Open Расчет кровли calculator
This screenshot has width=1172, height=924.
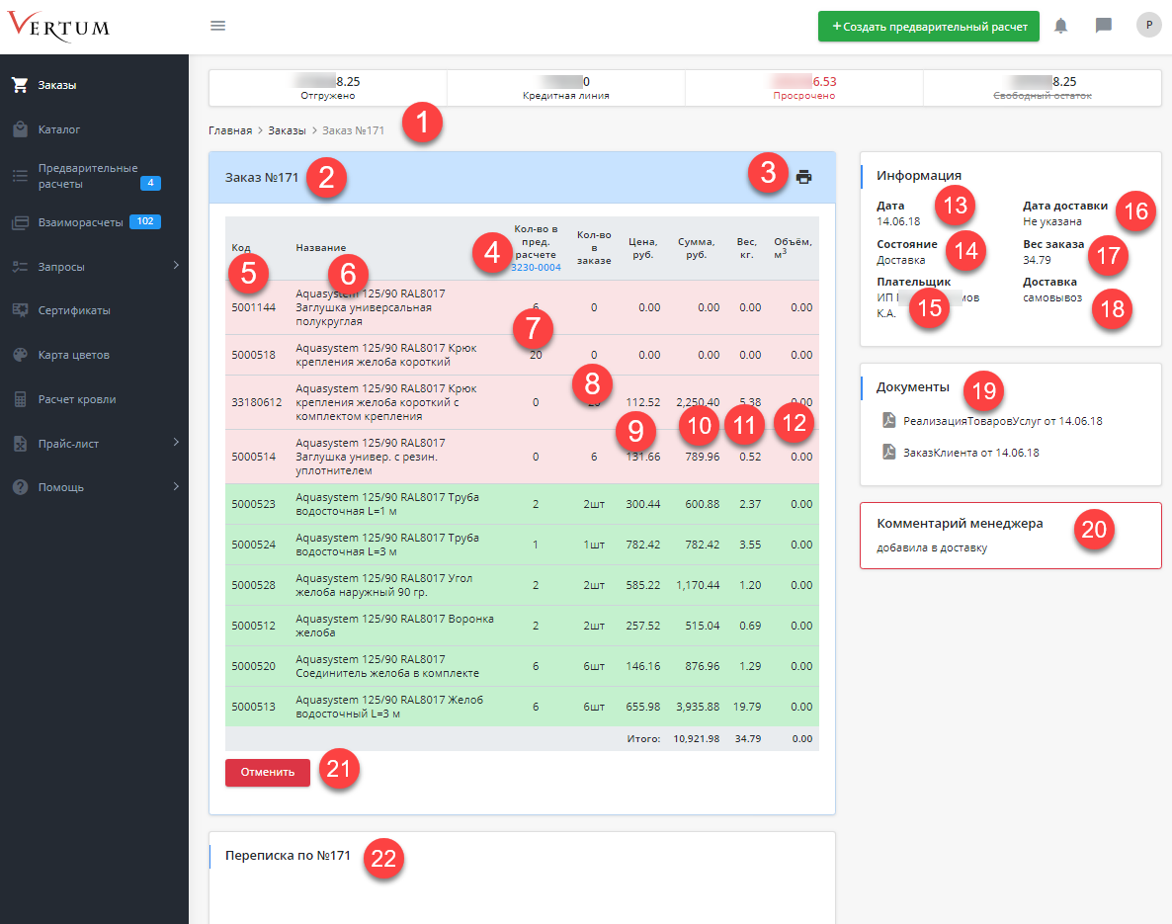[76, 399]
